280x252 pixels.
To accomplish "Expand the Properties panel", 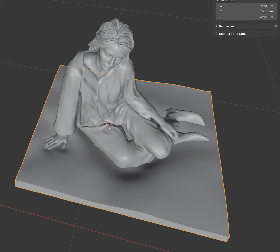I will click(x=227, y=26).
